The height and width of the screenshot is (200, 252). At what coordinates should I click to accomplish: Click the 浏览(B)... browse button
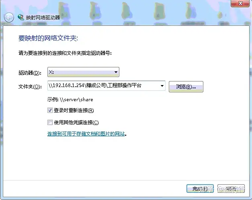(186, 87)
